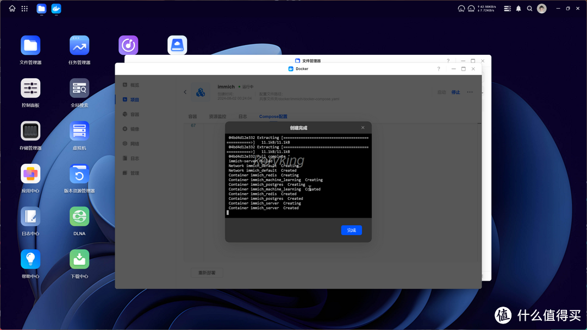Open the 控制面板 desktop icon
The image size is (587, 330).
coord(30,88)
